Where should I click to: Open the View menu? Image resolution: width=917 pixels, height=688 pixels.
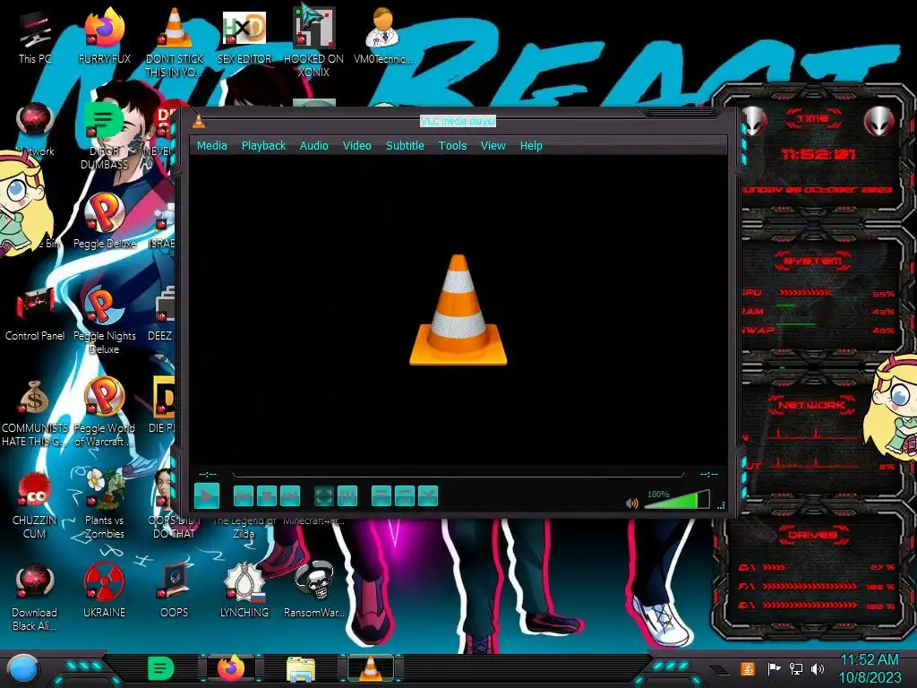click(x=493, y=146)
